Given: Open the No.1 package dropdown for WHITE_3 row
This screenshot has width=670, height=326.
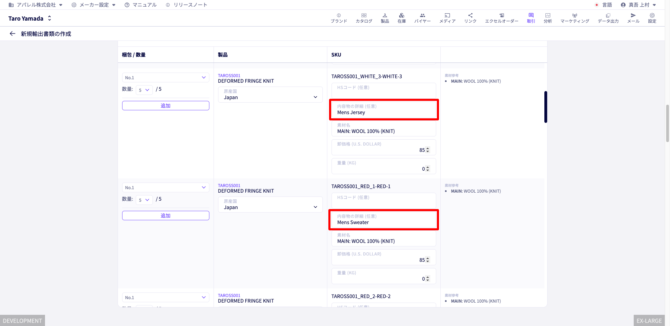Looking at the screenshot, I should click(x=165, y=77).
